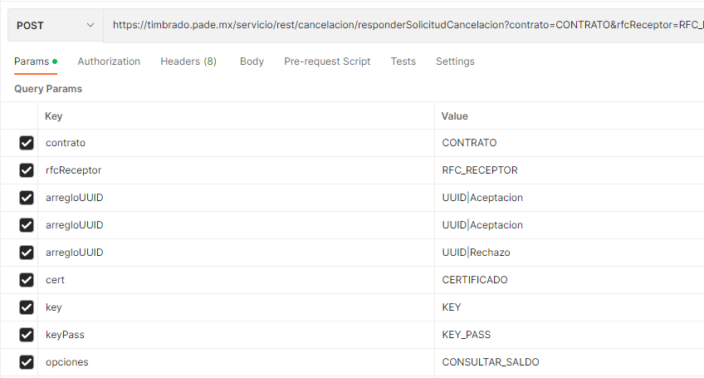Go to the Tests tab

[x=403, y=61]
